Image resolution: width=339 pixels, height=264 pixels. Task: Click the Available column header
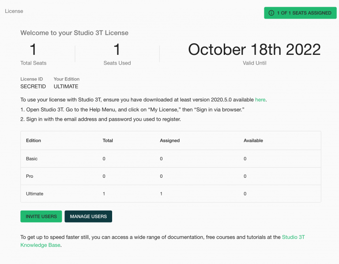tap(253, 141)
